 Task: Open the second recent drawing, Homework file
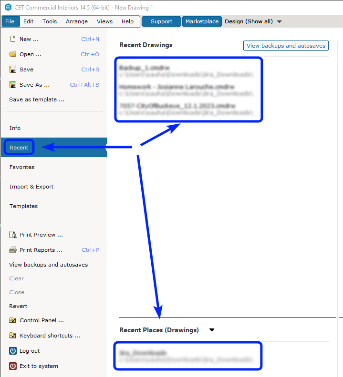pos(186,90)
